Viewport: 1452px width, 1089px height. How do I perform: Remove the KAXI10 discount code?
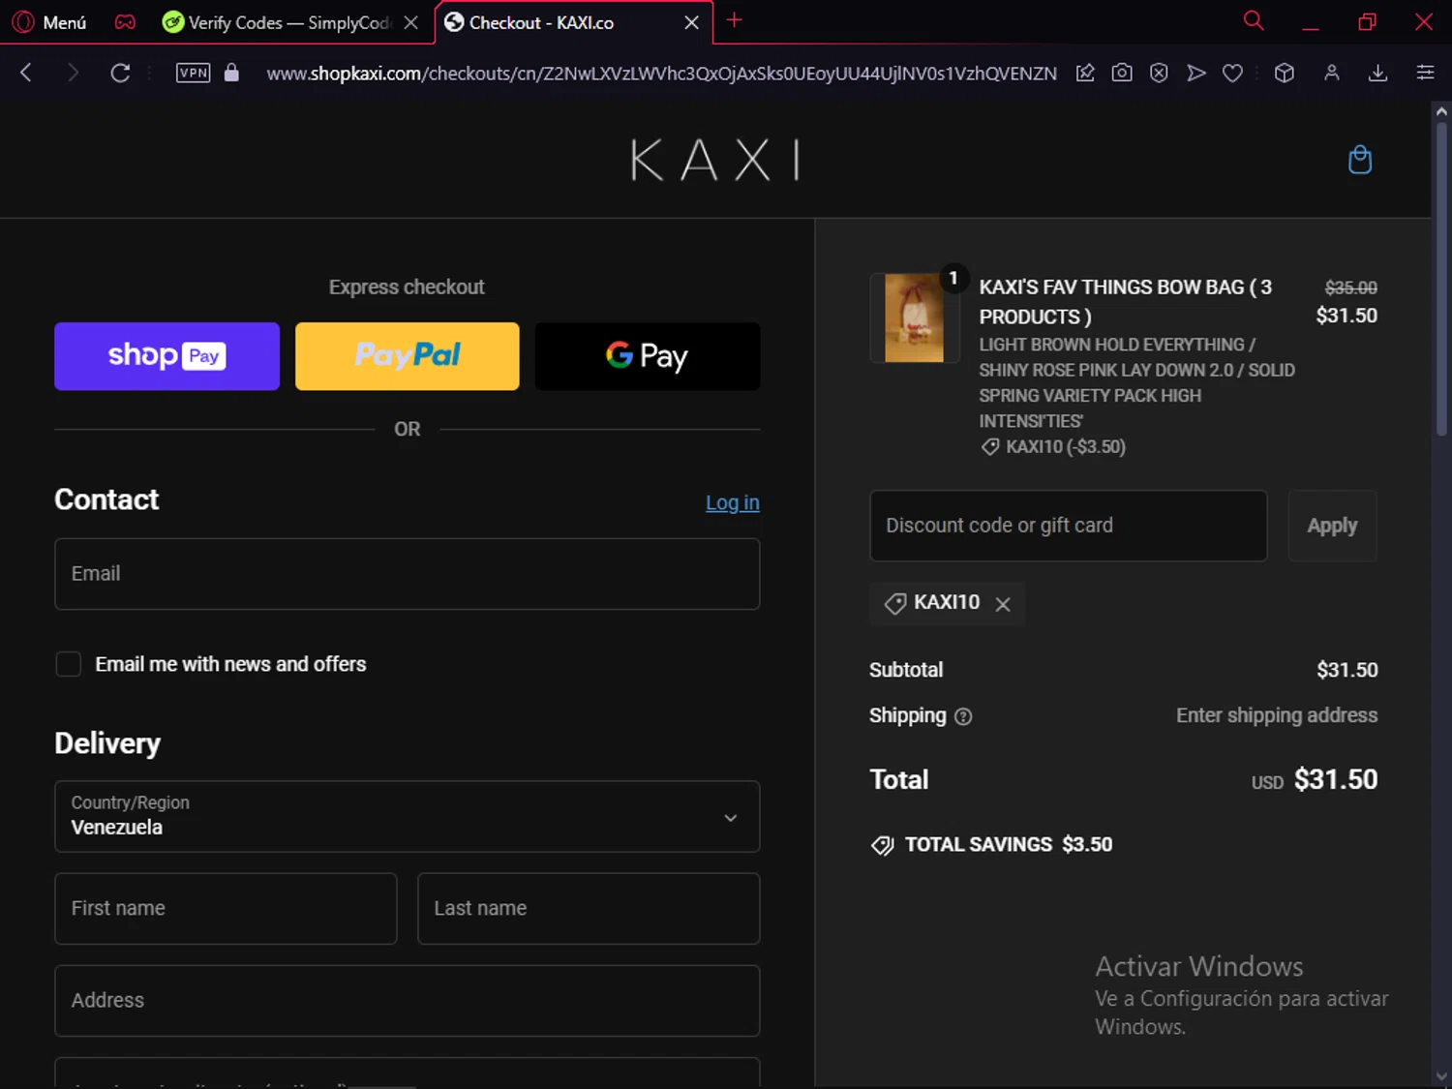click(x=1003, y=604)
